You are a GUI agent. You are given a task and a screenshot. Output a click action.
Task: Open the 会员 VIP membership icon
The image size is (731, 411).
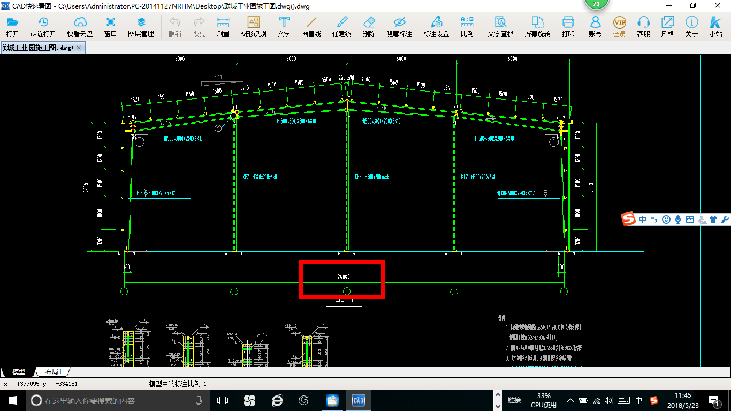[x=619, y=26]
